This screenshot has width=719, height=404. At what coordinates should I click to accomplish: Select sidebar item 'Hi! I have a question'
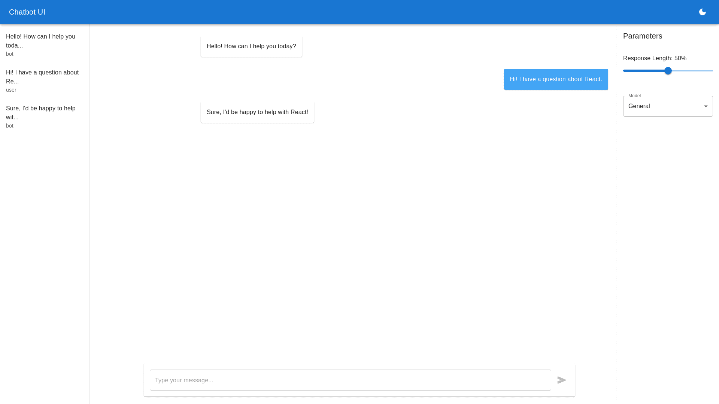(x=42, y=77)
